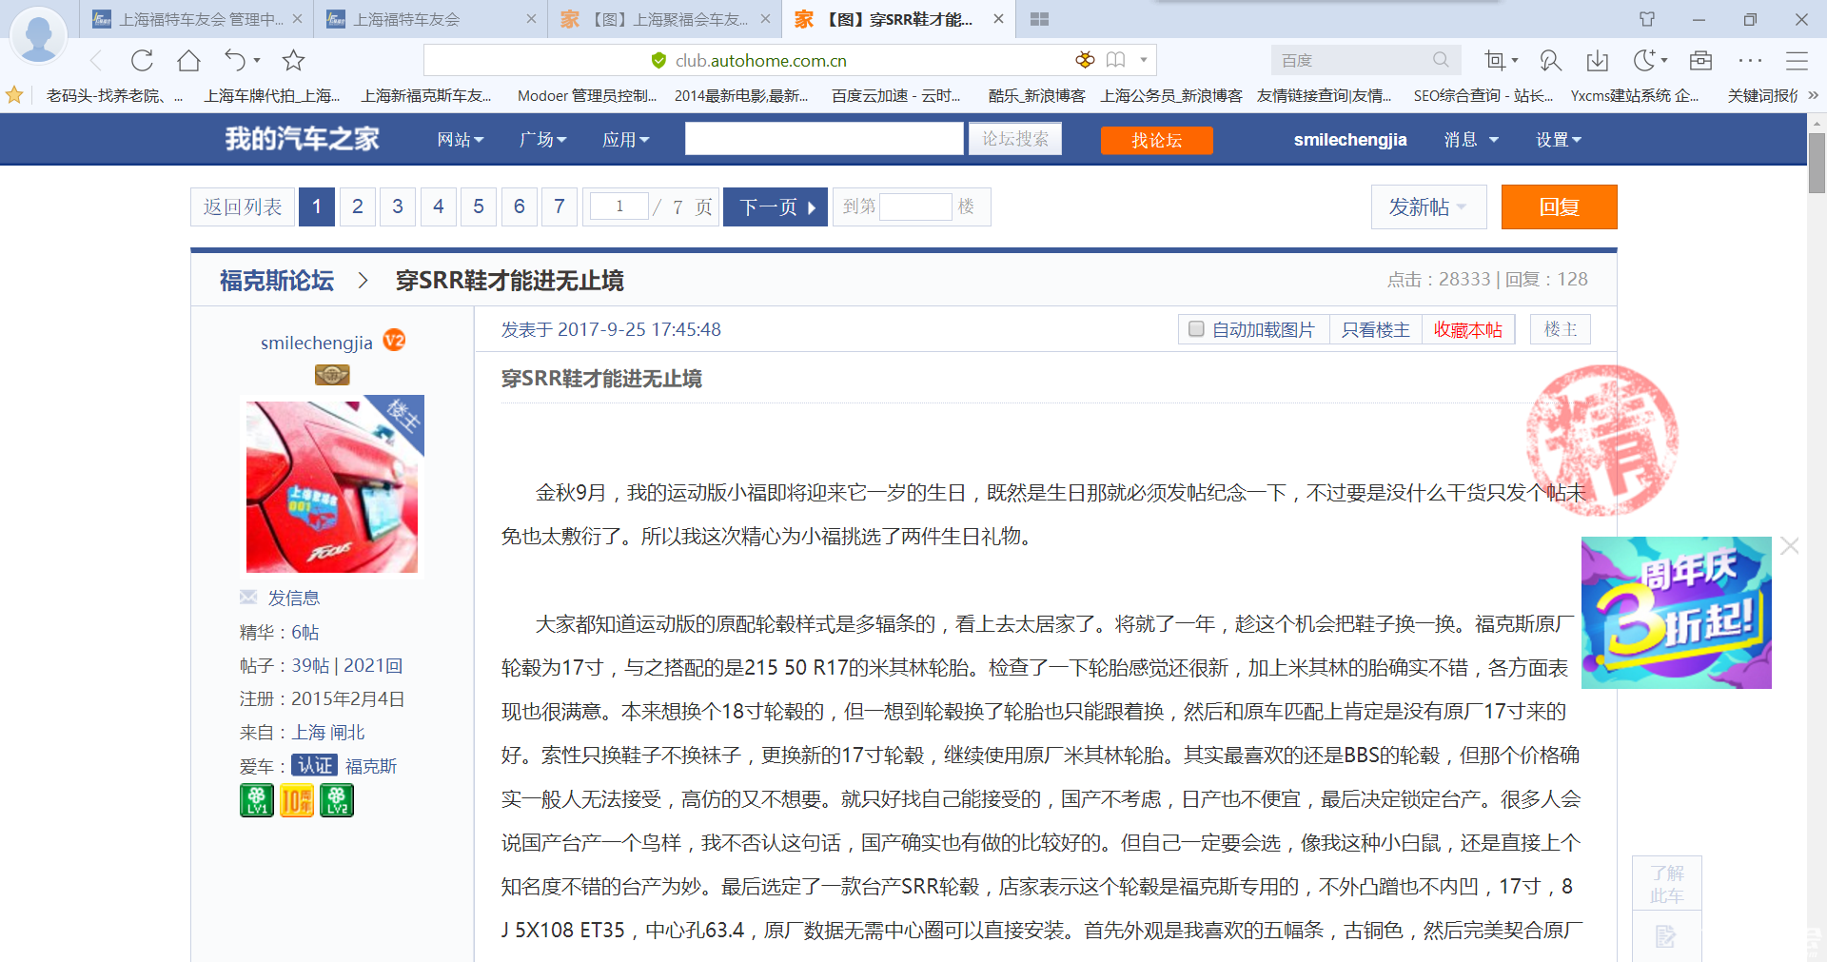Screen dimensions: 1827x962
Task: Click the 周年庆 3折起 ad banner
Action: (x=1676, y=612)
